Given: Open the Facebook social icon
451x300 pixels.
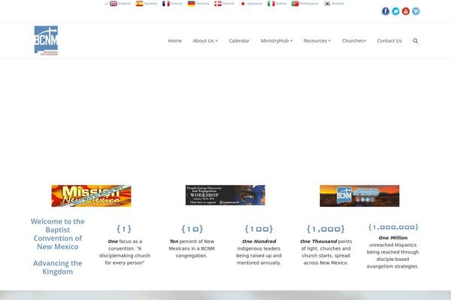Looking at the screenshot, I should [386, 11].
